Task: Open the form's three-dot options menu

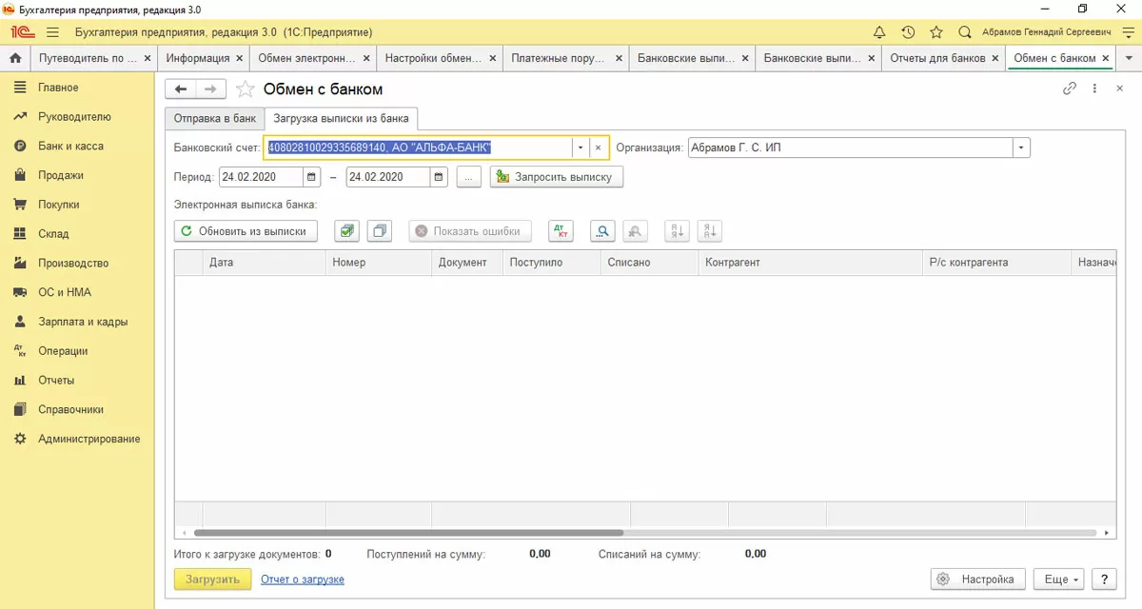Action: [1094, 88]
